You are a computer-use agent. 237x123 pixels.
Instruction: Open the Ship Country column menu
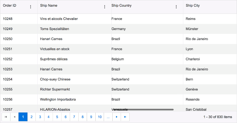pos(176,7)
